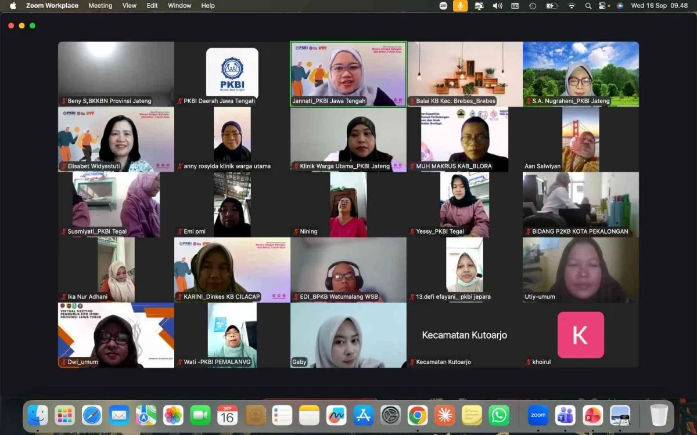Click the date and time clock
This screenshot has height=435, width=697.
pyautogui.click(x=659, y=6)
